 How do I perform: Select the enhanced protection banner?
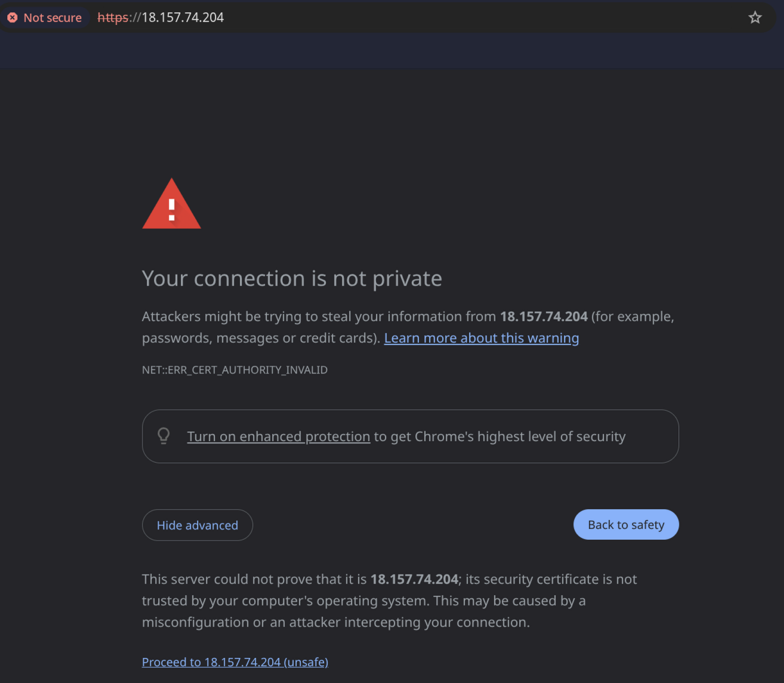point(410,436)
